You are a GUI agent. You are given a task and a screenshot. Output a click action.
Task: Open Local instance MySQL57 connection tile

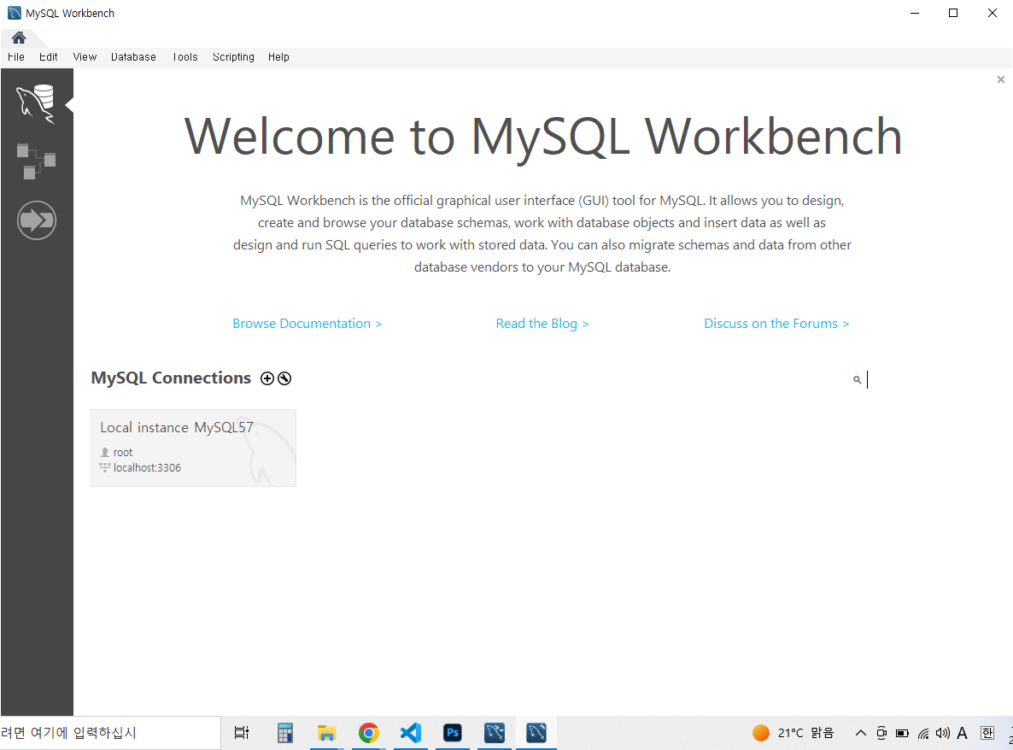tap(193, 448)
